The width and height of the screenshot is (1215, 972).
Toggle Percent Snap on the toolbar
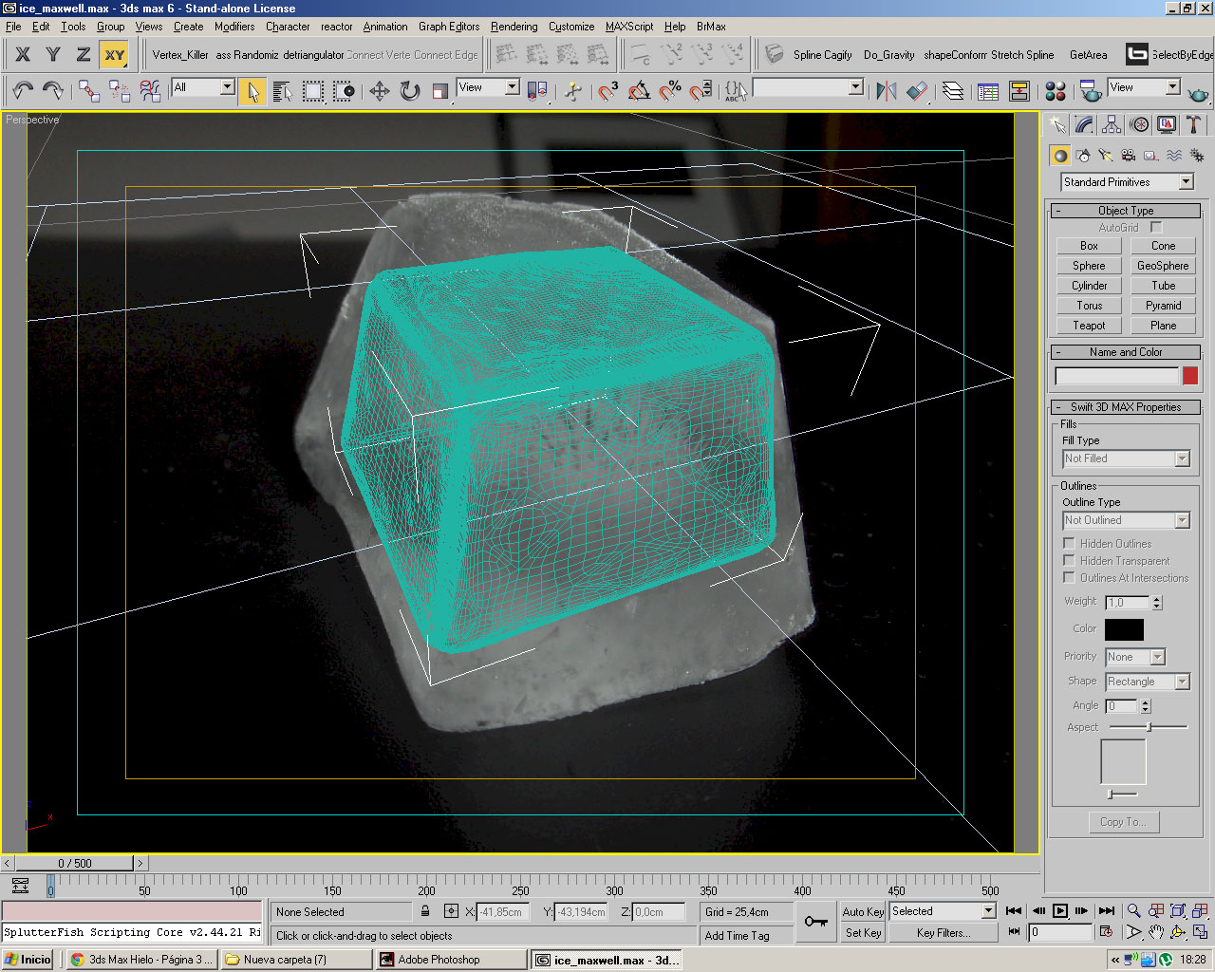670,91
